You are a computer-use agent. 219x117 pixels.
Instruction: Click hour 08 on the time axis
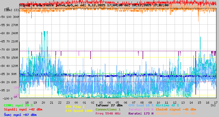click(142, 102)
